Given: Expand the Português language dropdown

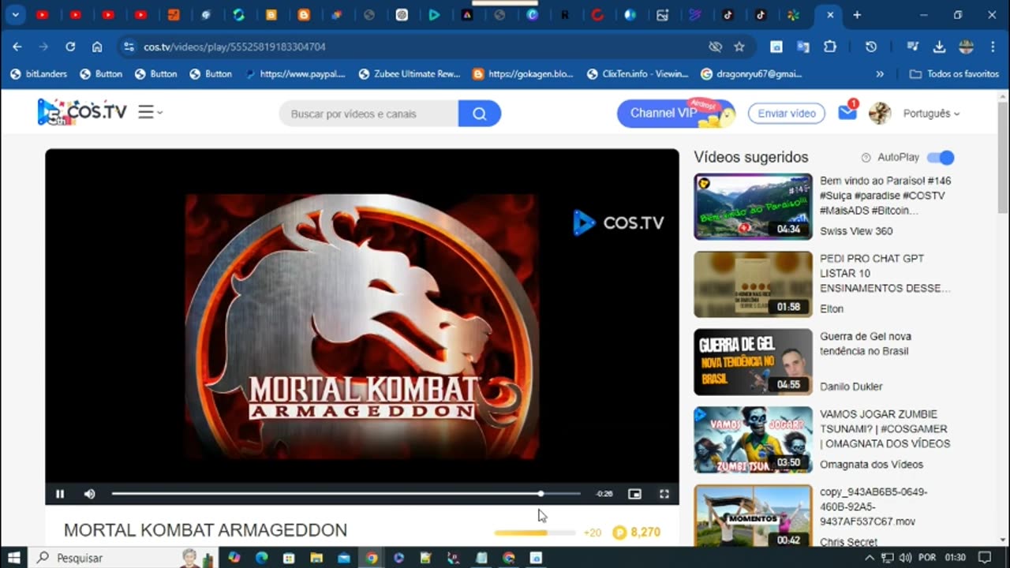Looking at the screenshot, I should point(931,114).
